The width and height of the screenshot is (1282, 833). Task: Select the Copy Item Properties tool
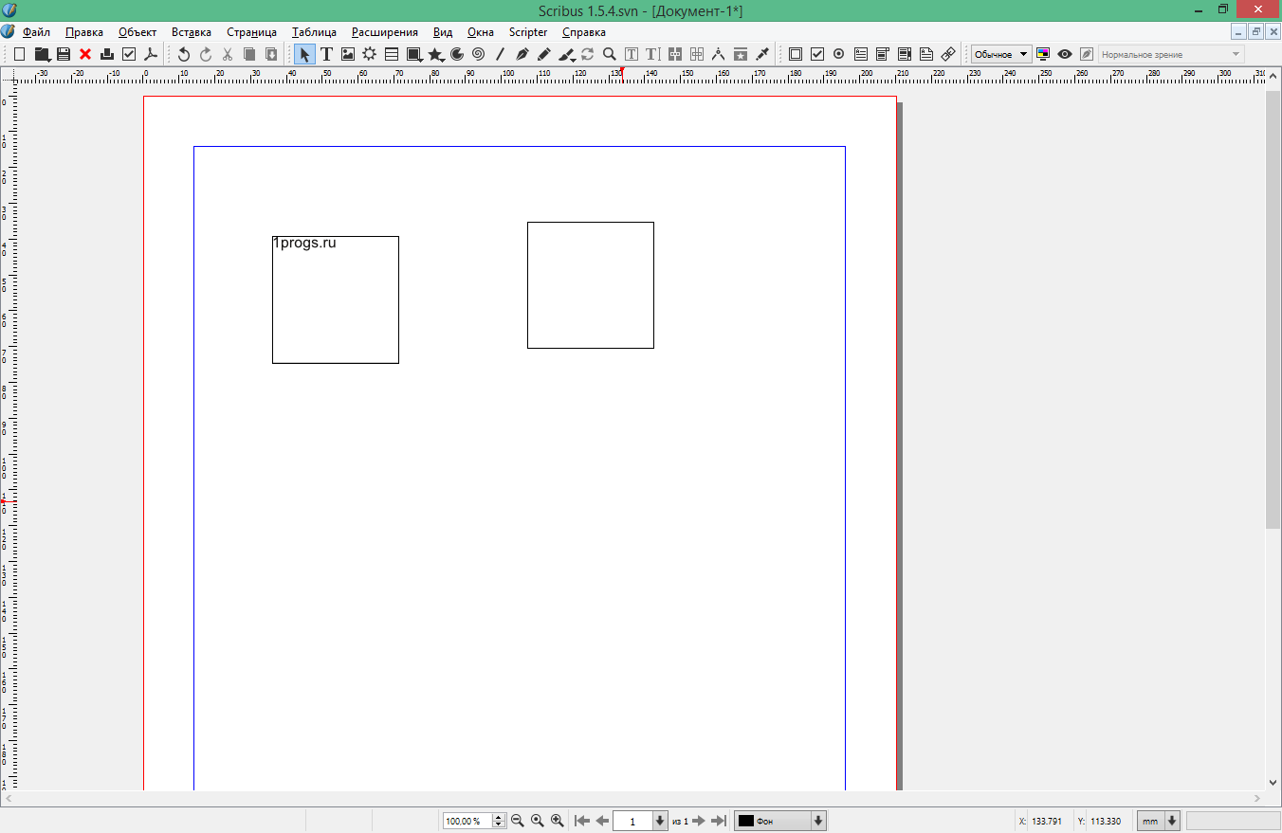[x=741, y=54]
